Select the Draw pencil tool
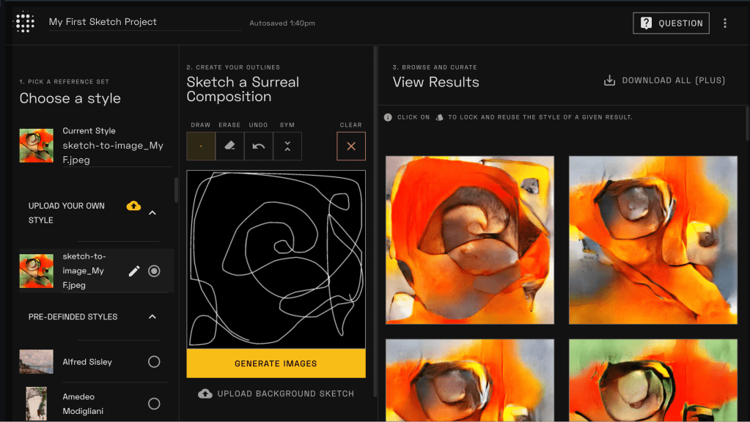This screenshot has height=422, width=750. 201,146
